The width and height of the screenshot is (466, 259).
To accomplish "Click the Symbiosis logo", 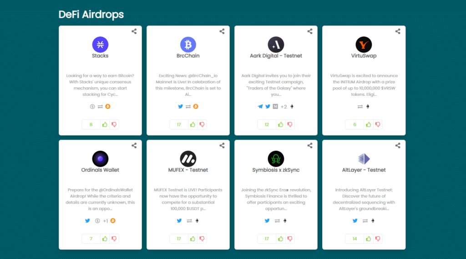I will tap(276, 159).
